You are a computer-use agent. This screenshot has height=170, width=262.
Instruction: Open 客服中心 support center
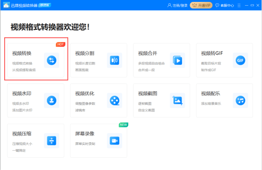[227, 5]
